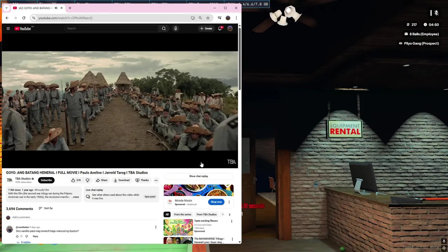Image resolution: width=448 pixels, height=252 pixels.
Task: Open YouTube notifications bell
Action: click(220, 28)
